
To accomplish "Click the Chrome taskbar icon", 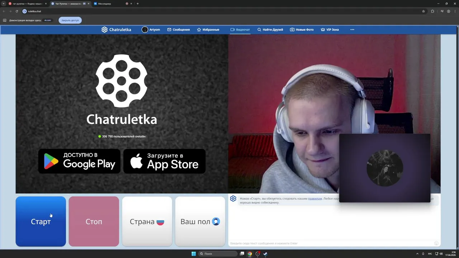I will pyautogui.click(x=250, y=254).
